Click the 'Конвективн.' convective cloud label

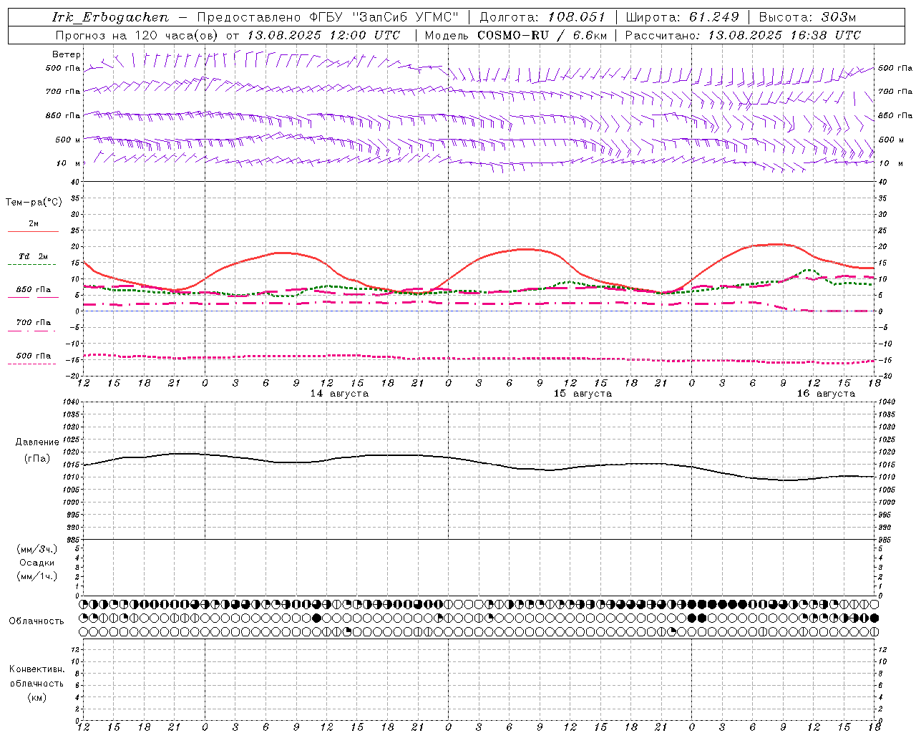(36, 669)
